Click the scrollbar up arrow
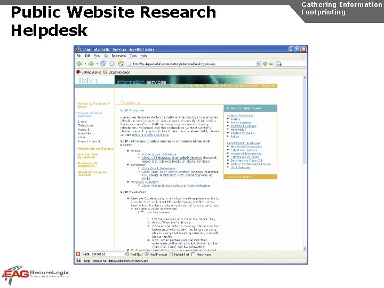The image size is (384, 288). pos(305,78)
